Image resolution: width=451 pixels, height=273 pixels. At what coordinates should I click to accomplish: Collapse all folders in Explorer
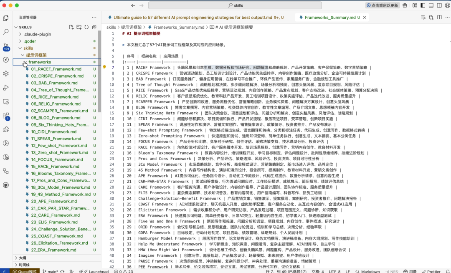pyautogui.click(x=94, y=27)
